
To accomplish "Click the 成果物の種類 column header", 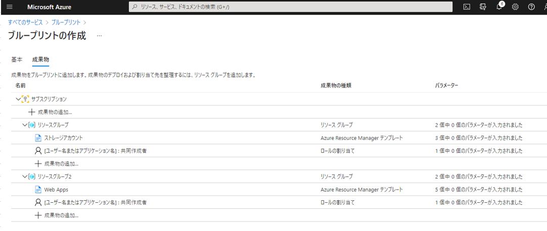I will (x=336, y=85).
